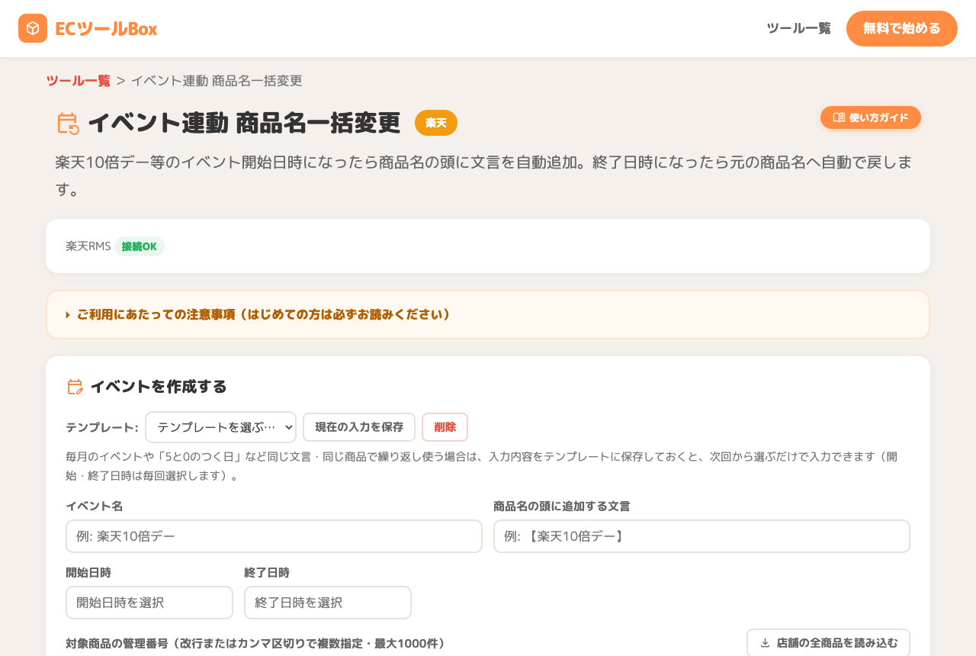This screenshot has height=656, width=976.
Task: Click the orange 楽天 badge
Action: click(436, 123)
